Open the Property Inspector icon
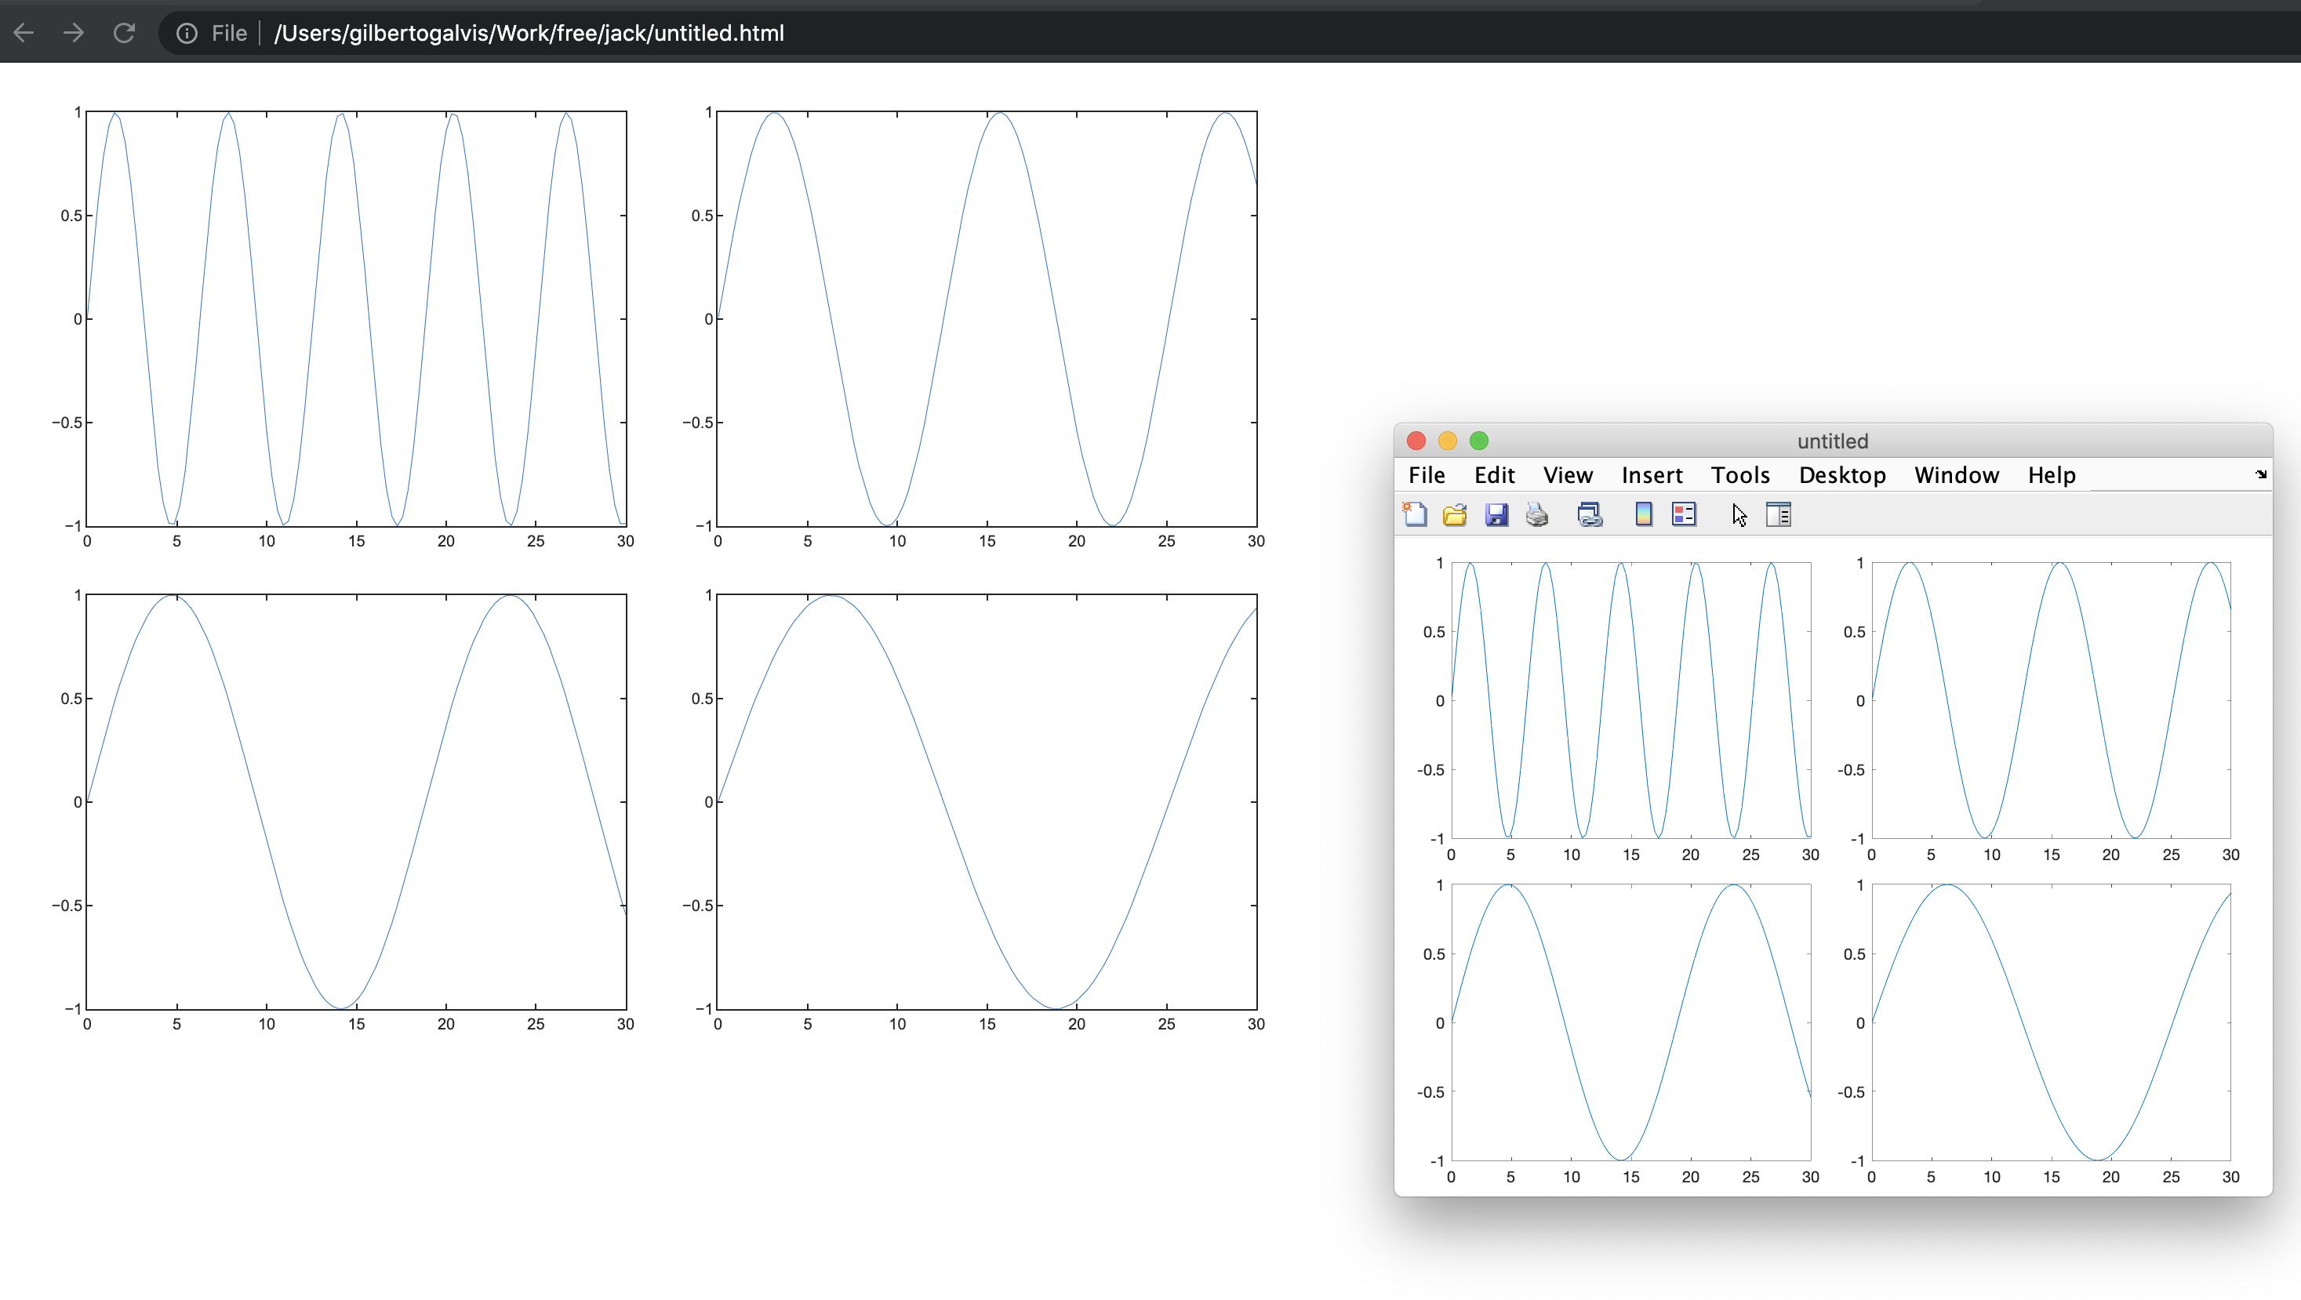The image size is (2301, 1300). click(x=1779, y=514)
